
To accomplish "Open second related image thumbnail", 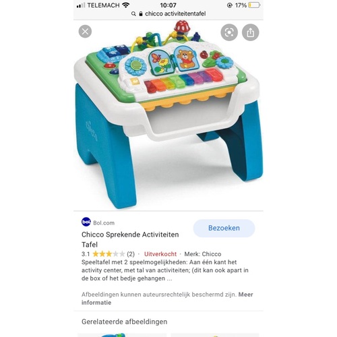I will coord(215,335).
